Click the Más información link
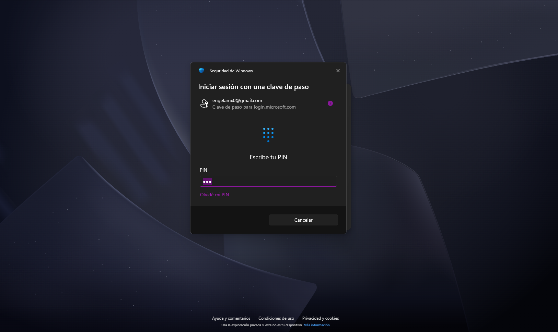The width and height of the screenshot is (558, 332). pyautogui.click(x=316, y=325)
